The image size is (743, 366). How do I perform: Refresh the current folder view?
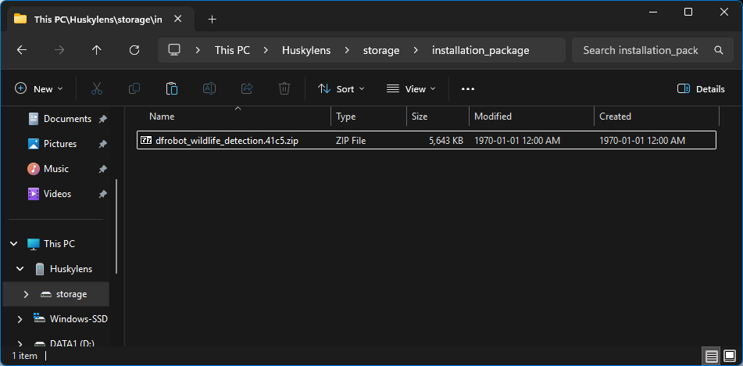(134, 50)
